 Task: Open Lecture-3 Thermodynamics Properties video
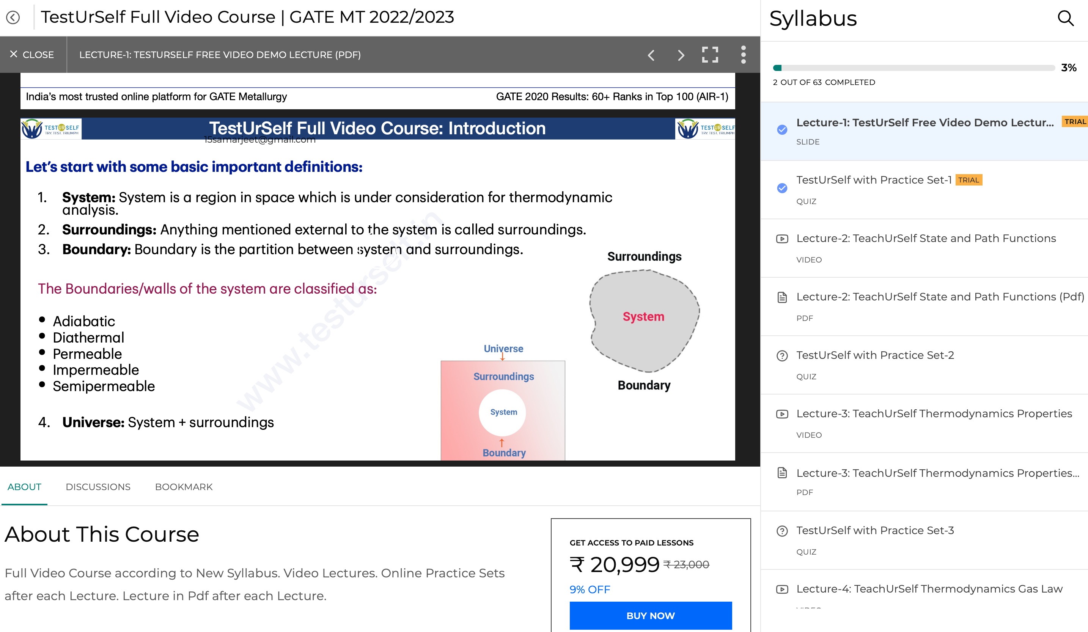(924, 423)
